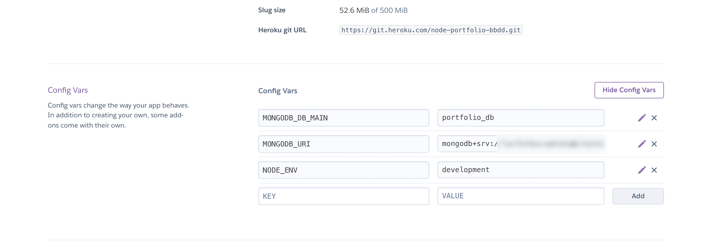Select the MONGODB_DB_MAIN key field
The width and height of the screenshot is (725, 251).
tap(344, 118)
